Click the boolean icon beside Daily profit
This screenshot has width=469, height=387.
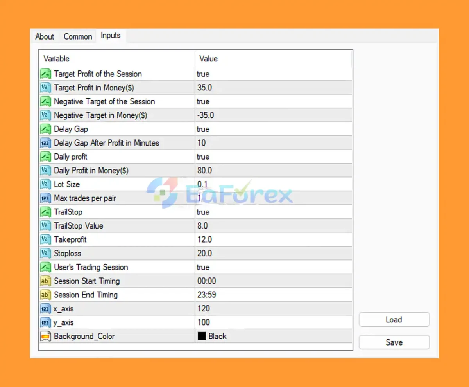46,157
